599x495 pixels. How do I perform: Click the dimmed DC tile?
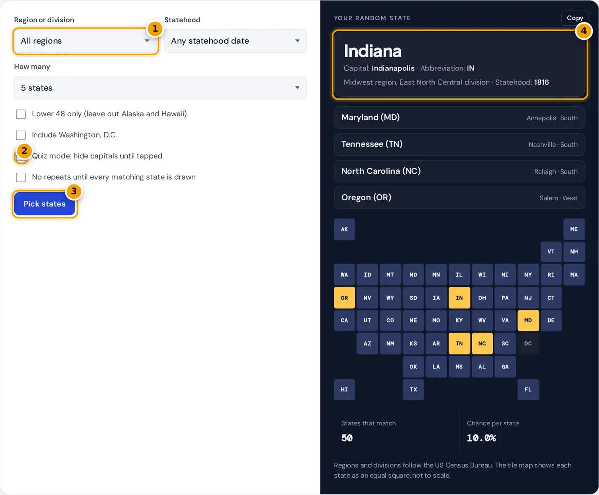click(x=528, y=343)
